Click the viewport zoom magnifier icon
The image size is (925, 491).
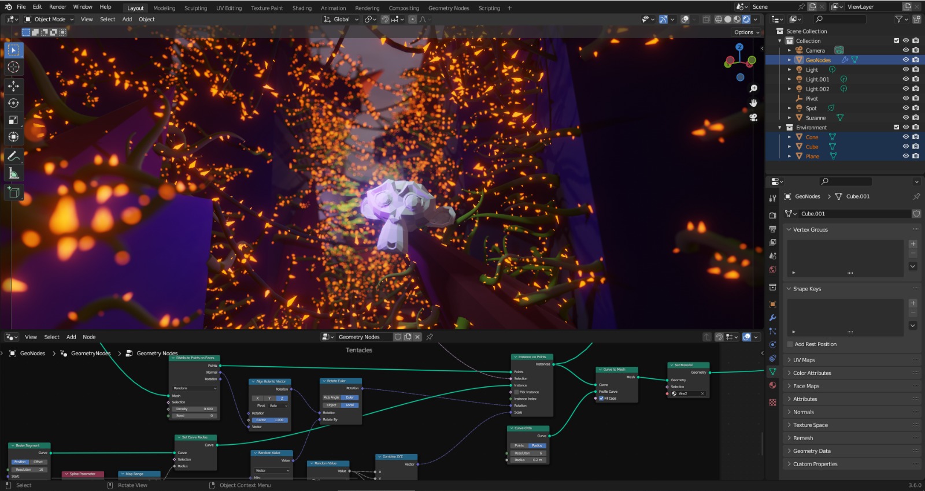[x=753, y=88]
